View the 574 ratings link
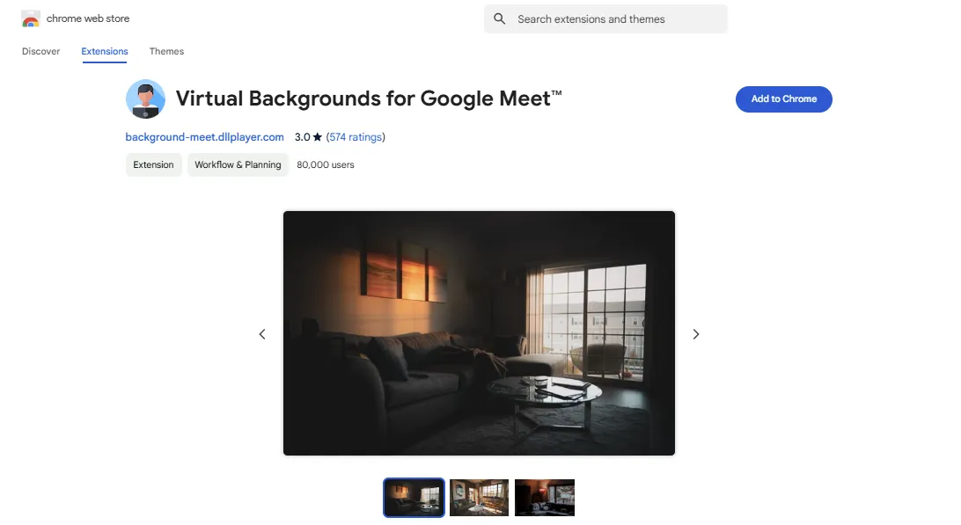The image size is (961, 525). pos(356,137)
